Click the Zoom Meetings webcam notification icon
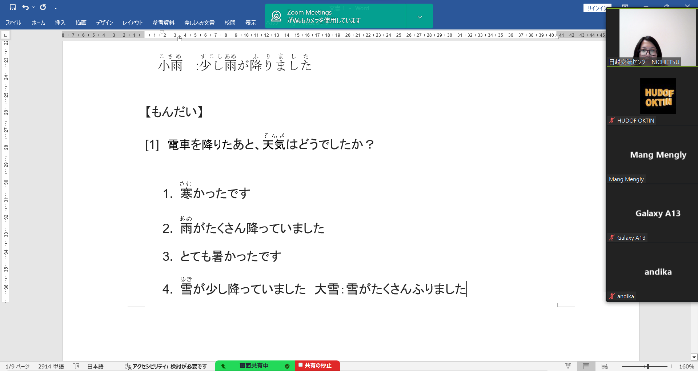Image resolution: width=698 pixels, height=371 pixels. point(277,16)
